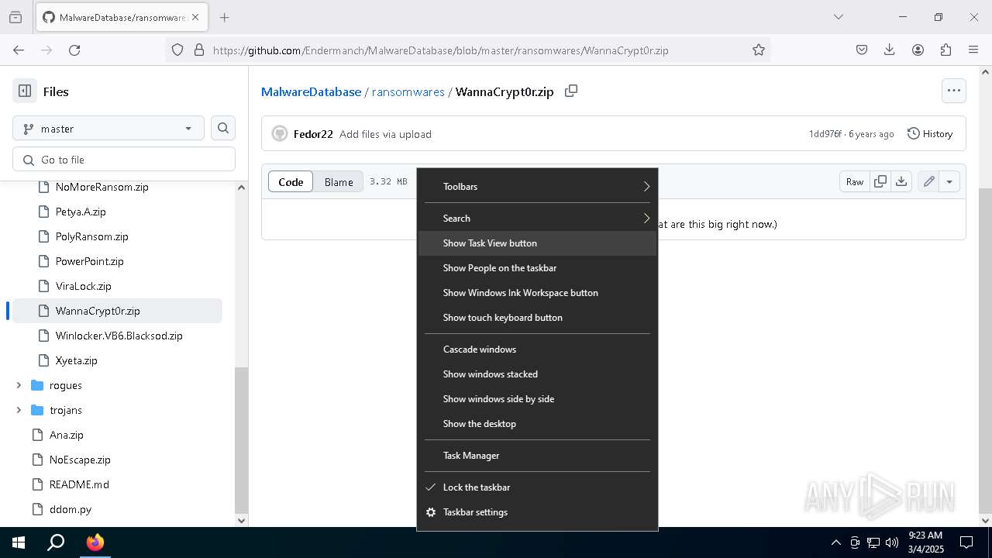992x558 pixels.
Task: Click the Raw button
Action: point(855,181)
